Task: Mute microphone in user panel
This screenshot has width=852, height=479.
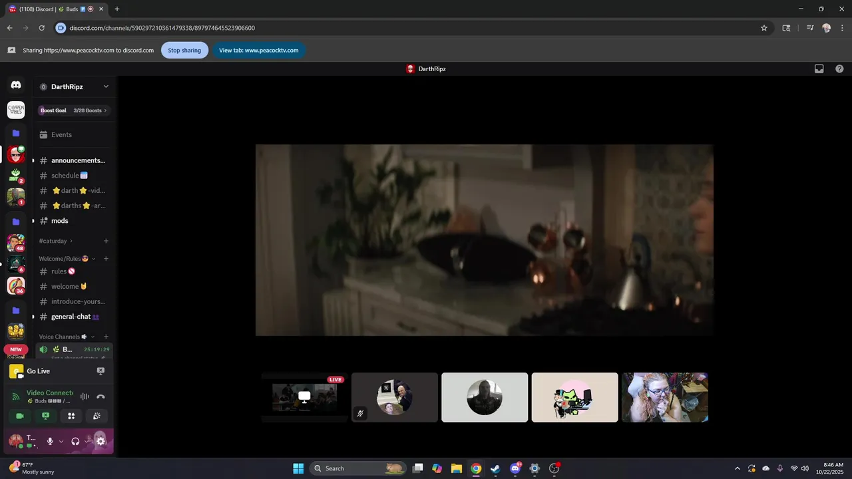Action: tap(50, 441)
